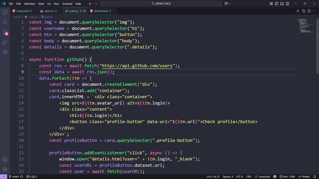This screenshot has width=319, height=179.
Task: Click line number 9 in gutter
Action: click(23, 72)
